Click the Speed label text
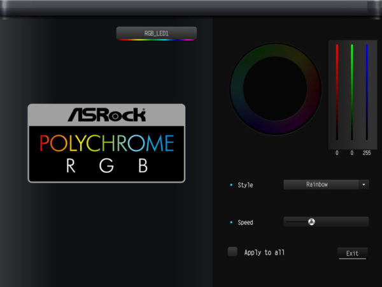The width and height of the screenshot is (382, 287). click(245, 223)
